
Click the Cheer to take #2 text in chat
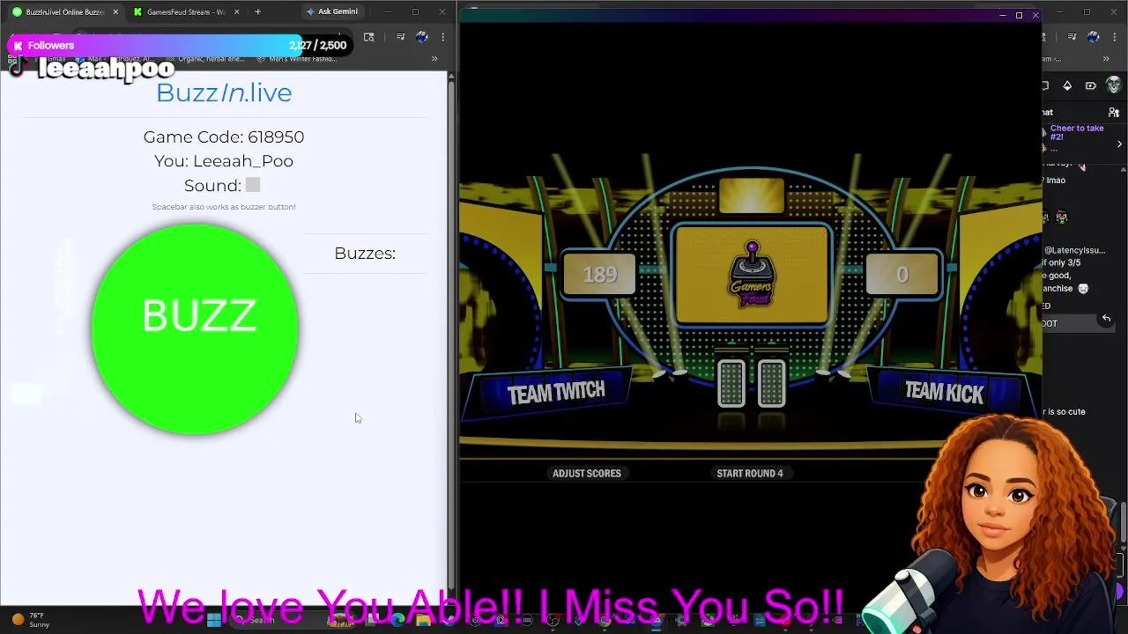[x=1077, y=133]
